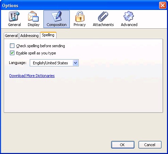168x154 pixels.
Task: Switch to the General sub-tab under Composition
Action: [x=11, y=36]
